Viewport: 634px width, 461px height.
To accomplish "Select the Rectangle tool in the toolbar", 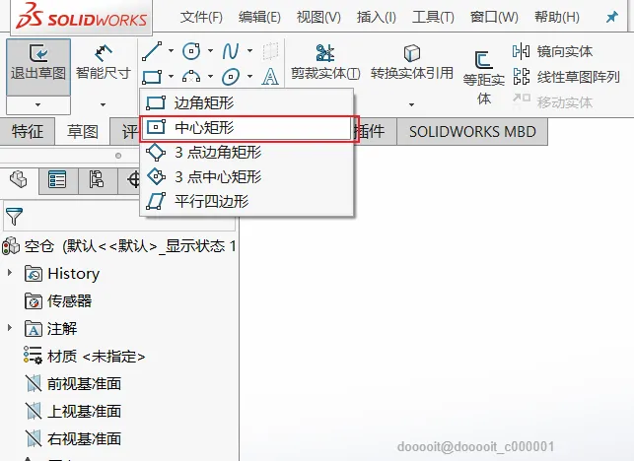I will (x=152, y=77).
